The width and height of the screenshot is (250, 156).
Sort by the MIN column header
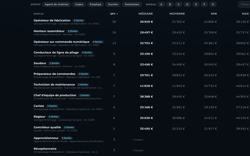click(214, 14)
